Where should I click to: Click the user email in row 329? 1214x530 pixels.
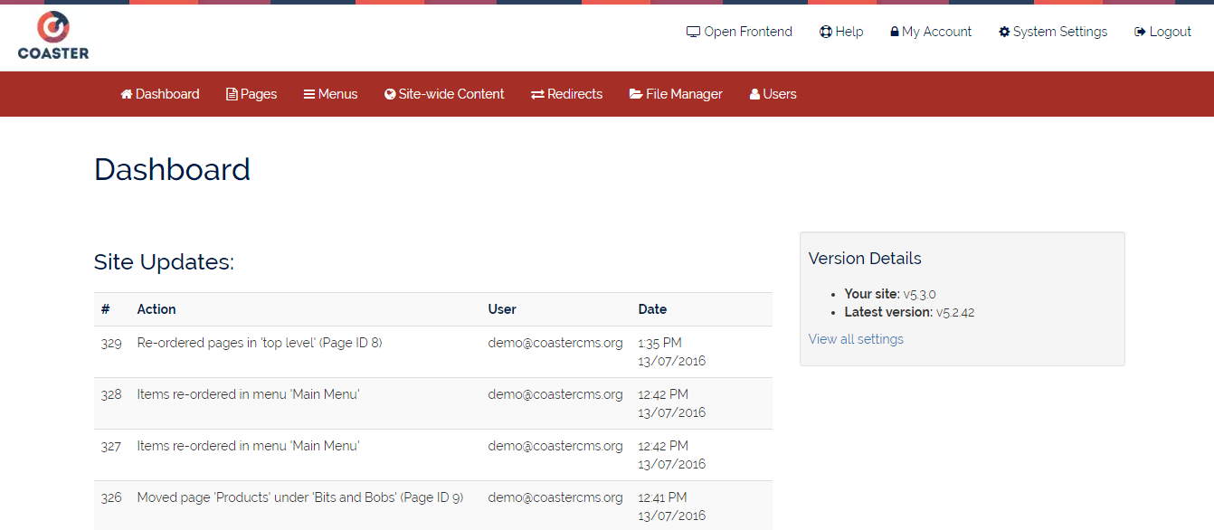(555, 343)
